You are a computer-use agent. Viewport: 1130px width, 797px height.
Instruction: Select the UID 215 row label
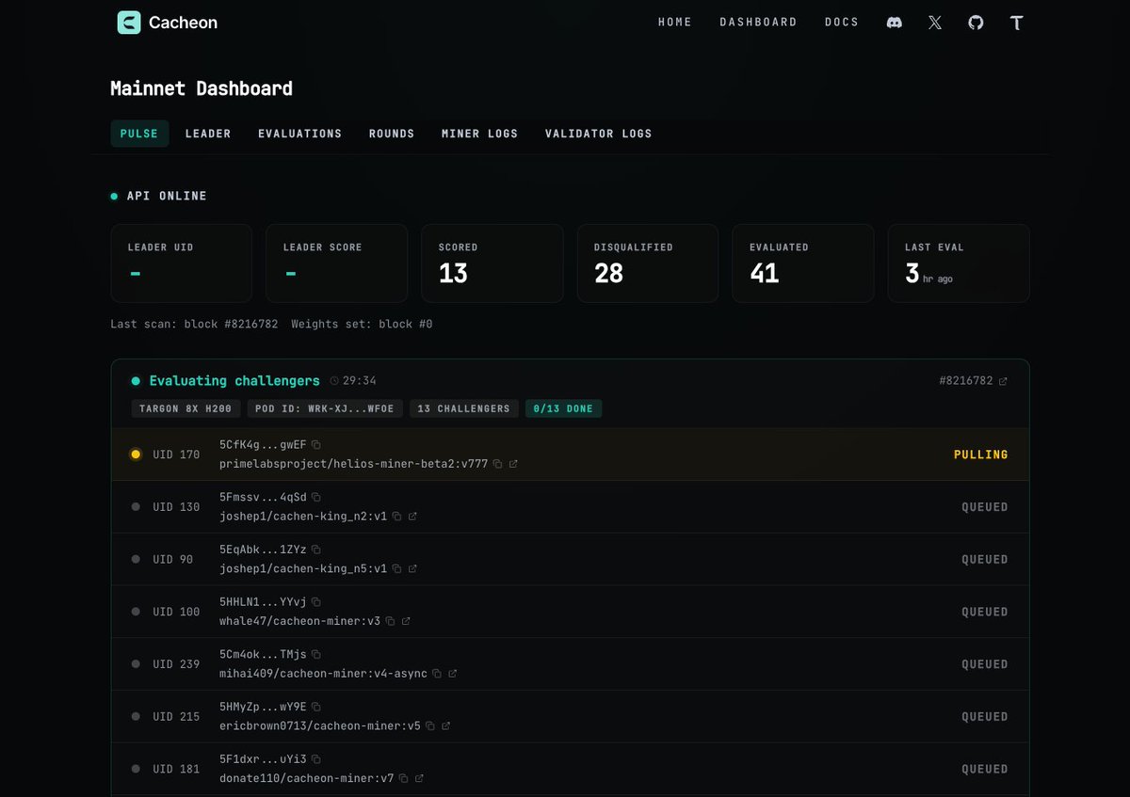(x=177, y=717)
